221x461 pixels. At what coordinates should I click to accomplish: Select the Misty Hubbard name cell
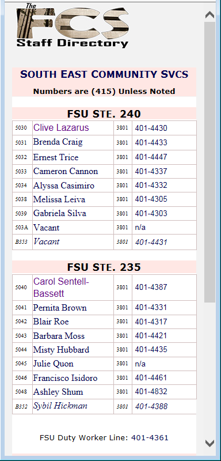[73, 350]
